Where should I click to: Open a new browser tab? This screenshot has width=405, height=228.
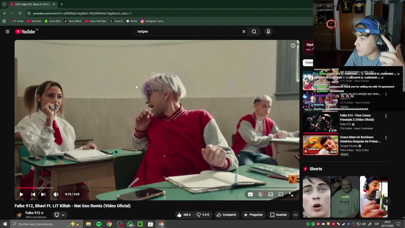point(61,4)
